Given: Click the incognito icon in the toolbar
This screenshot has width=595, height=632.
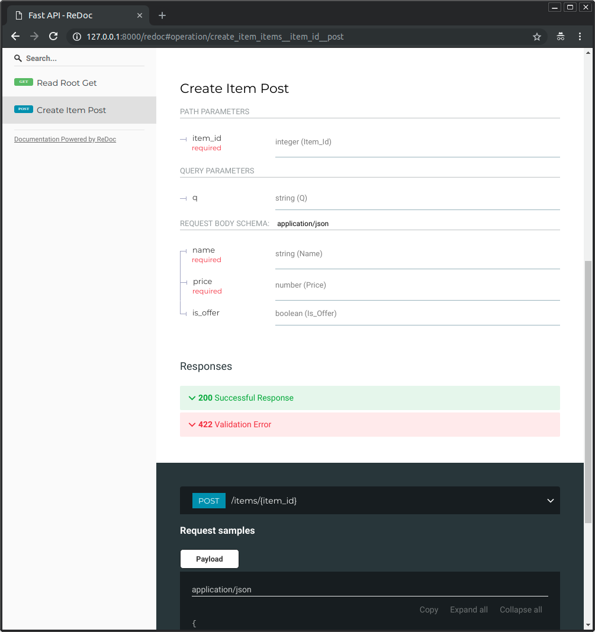Looking at the screenshot, I should [560, 37].
